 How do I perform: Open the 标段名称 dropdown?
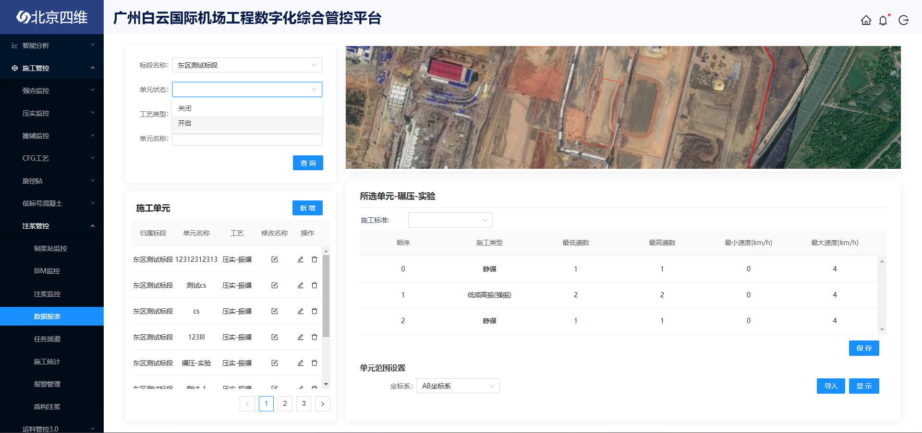click(x=247, y=65)
